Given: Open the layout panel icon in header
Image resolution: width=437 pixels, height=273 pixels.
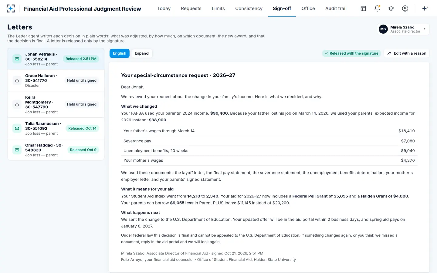Looking at the screenshot, I should coord(363,8).
